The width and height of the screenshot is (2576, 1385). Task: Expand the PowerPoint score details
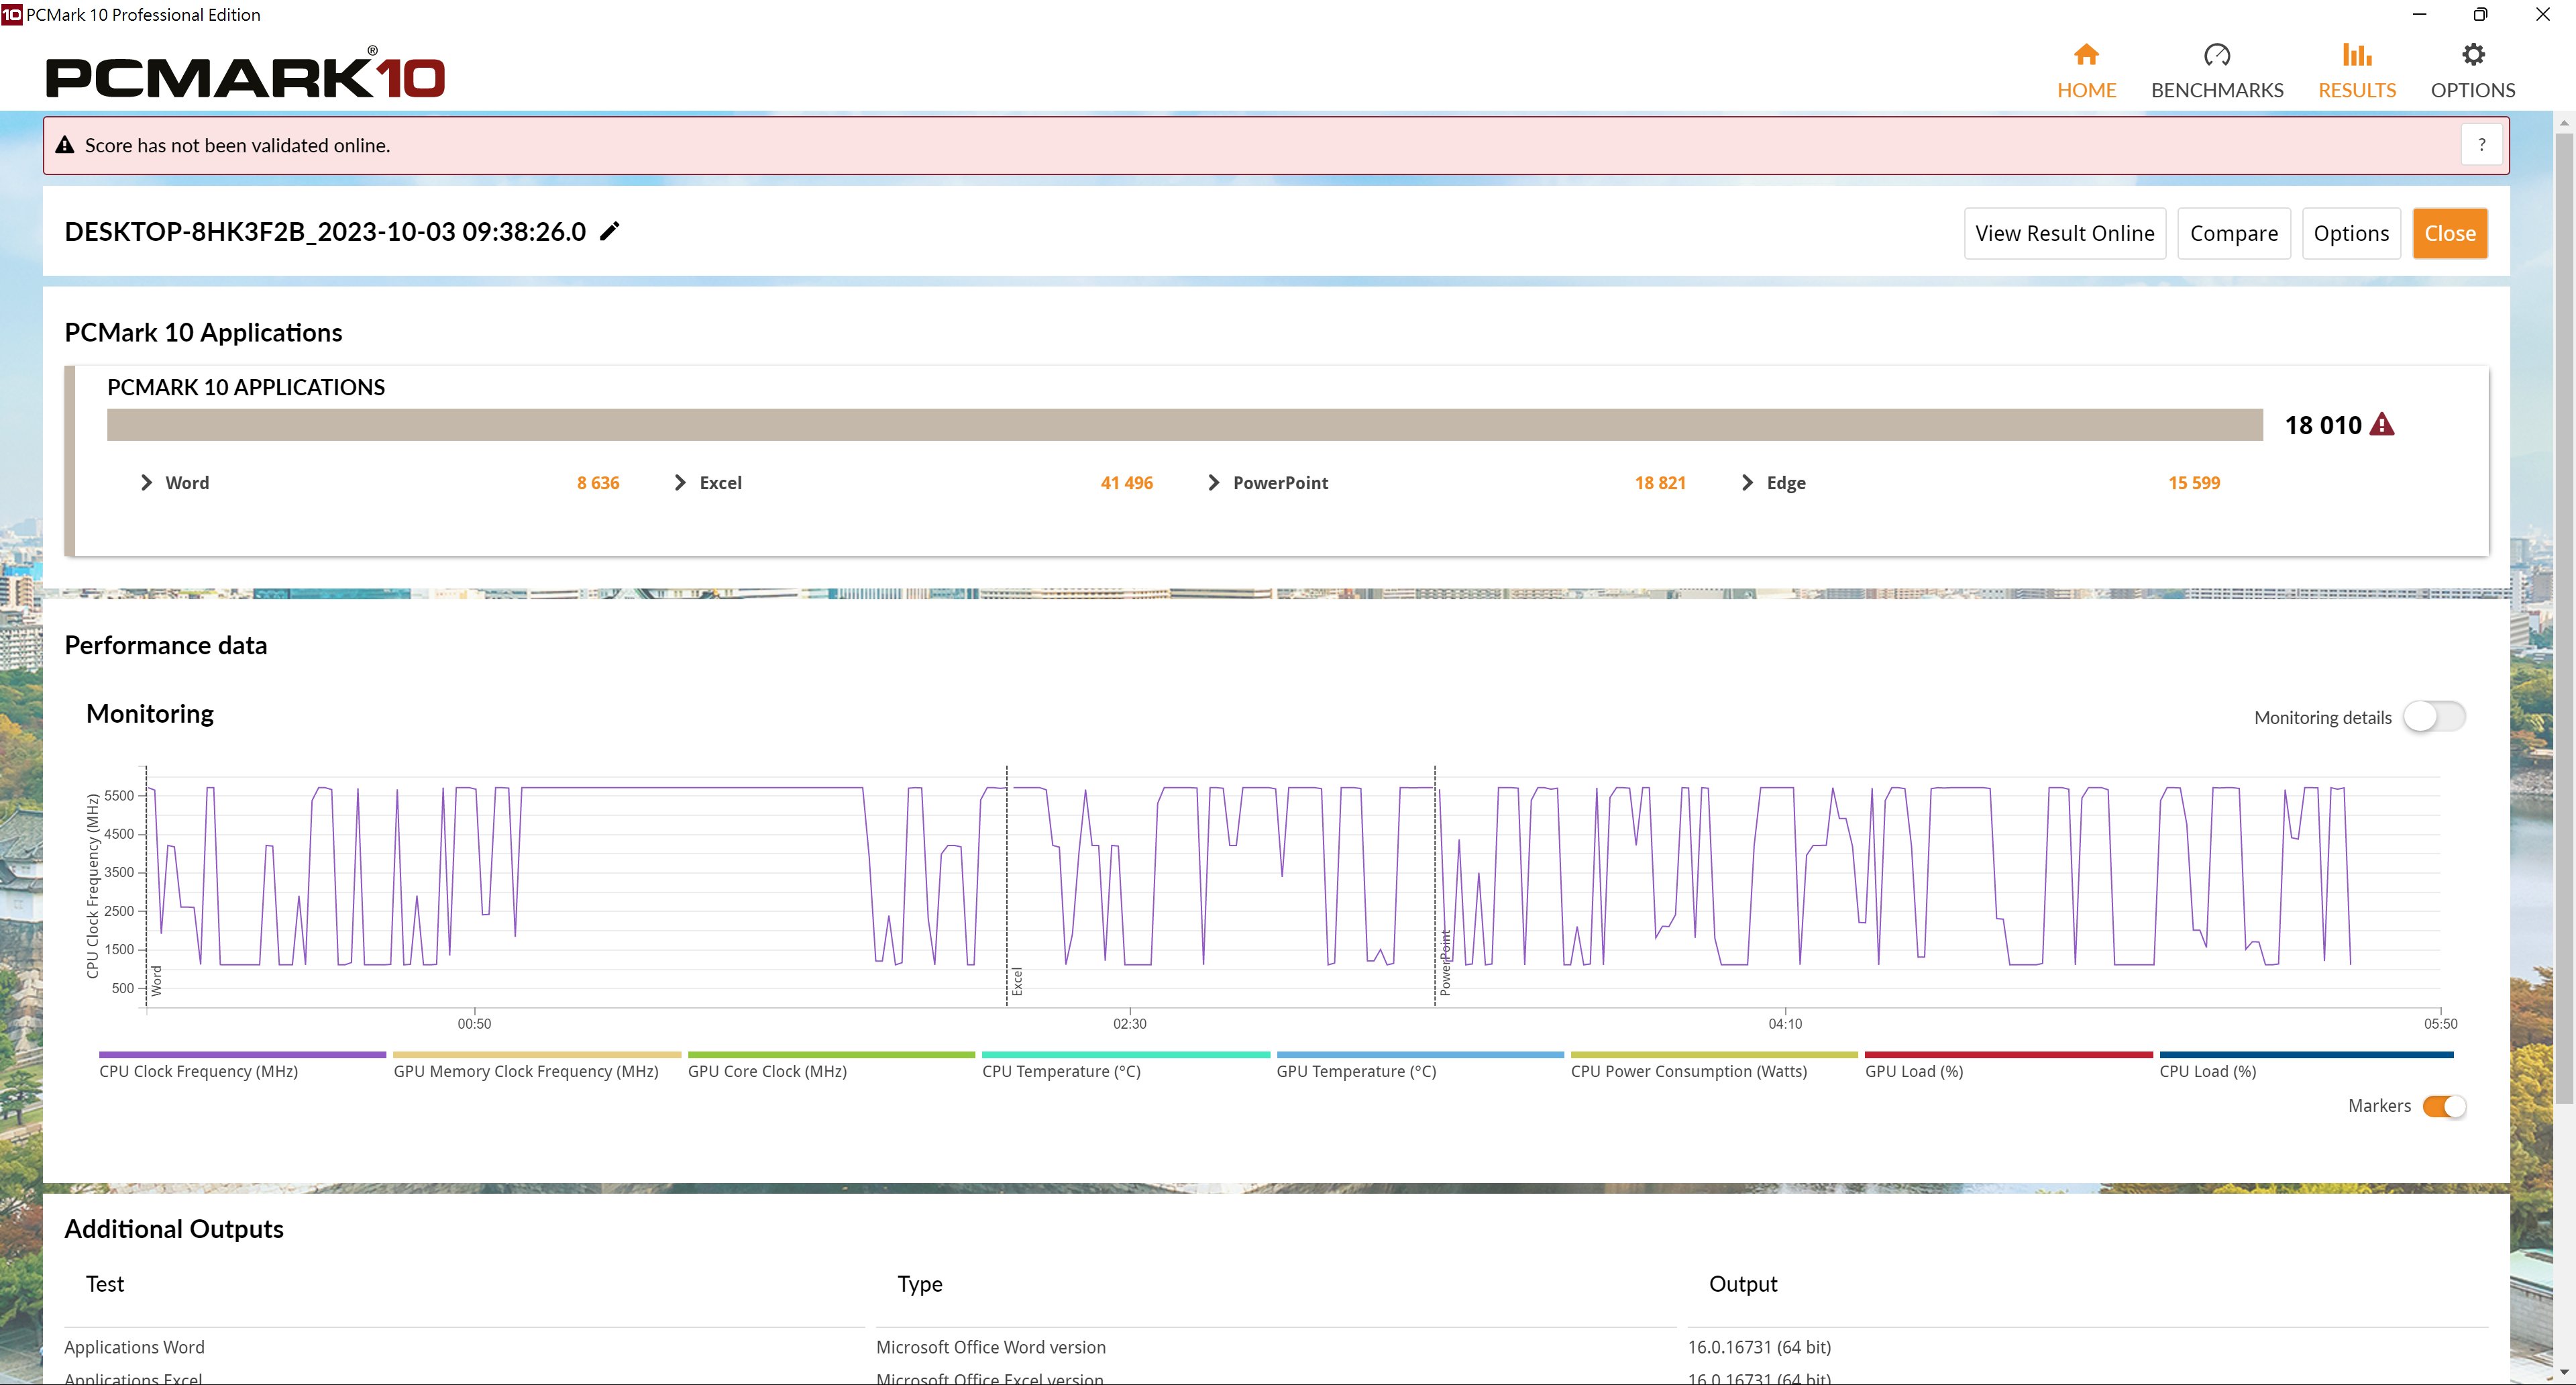(x=1213, y=483)
